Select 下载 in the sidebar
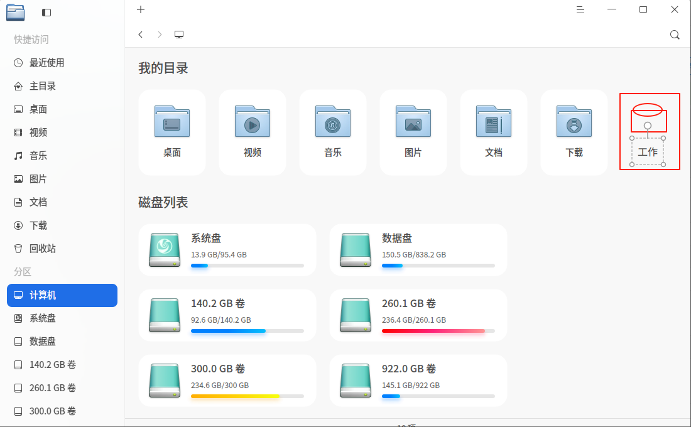 tap(62, 225)
